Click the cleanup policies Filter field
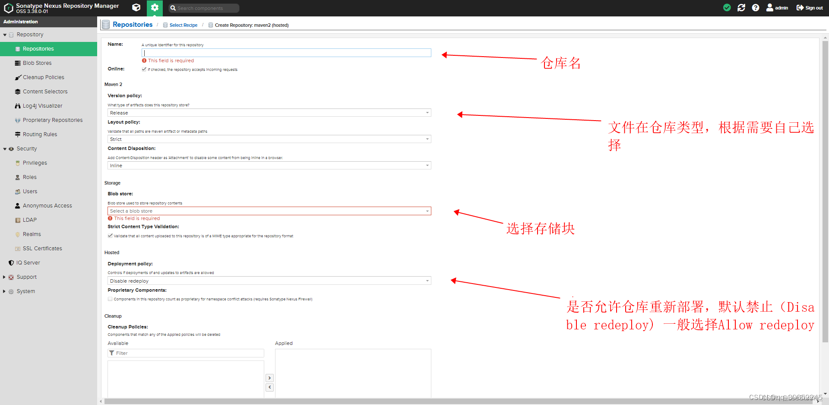This screenshot has width=829, height=405. tap(186, 353)
